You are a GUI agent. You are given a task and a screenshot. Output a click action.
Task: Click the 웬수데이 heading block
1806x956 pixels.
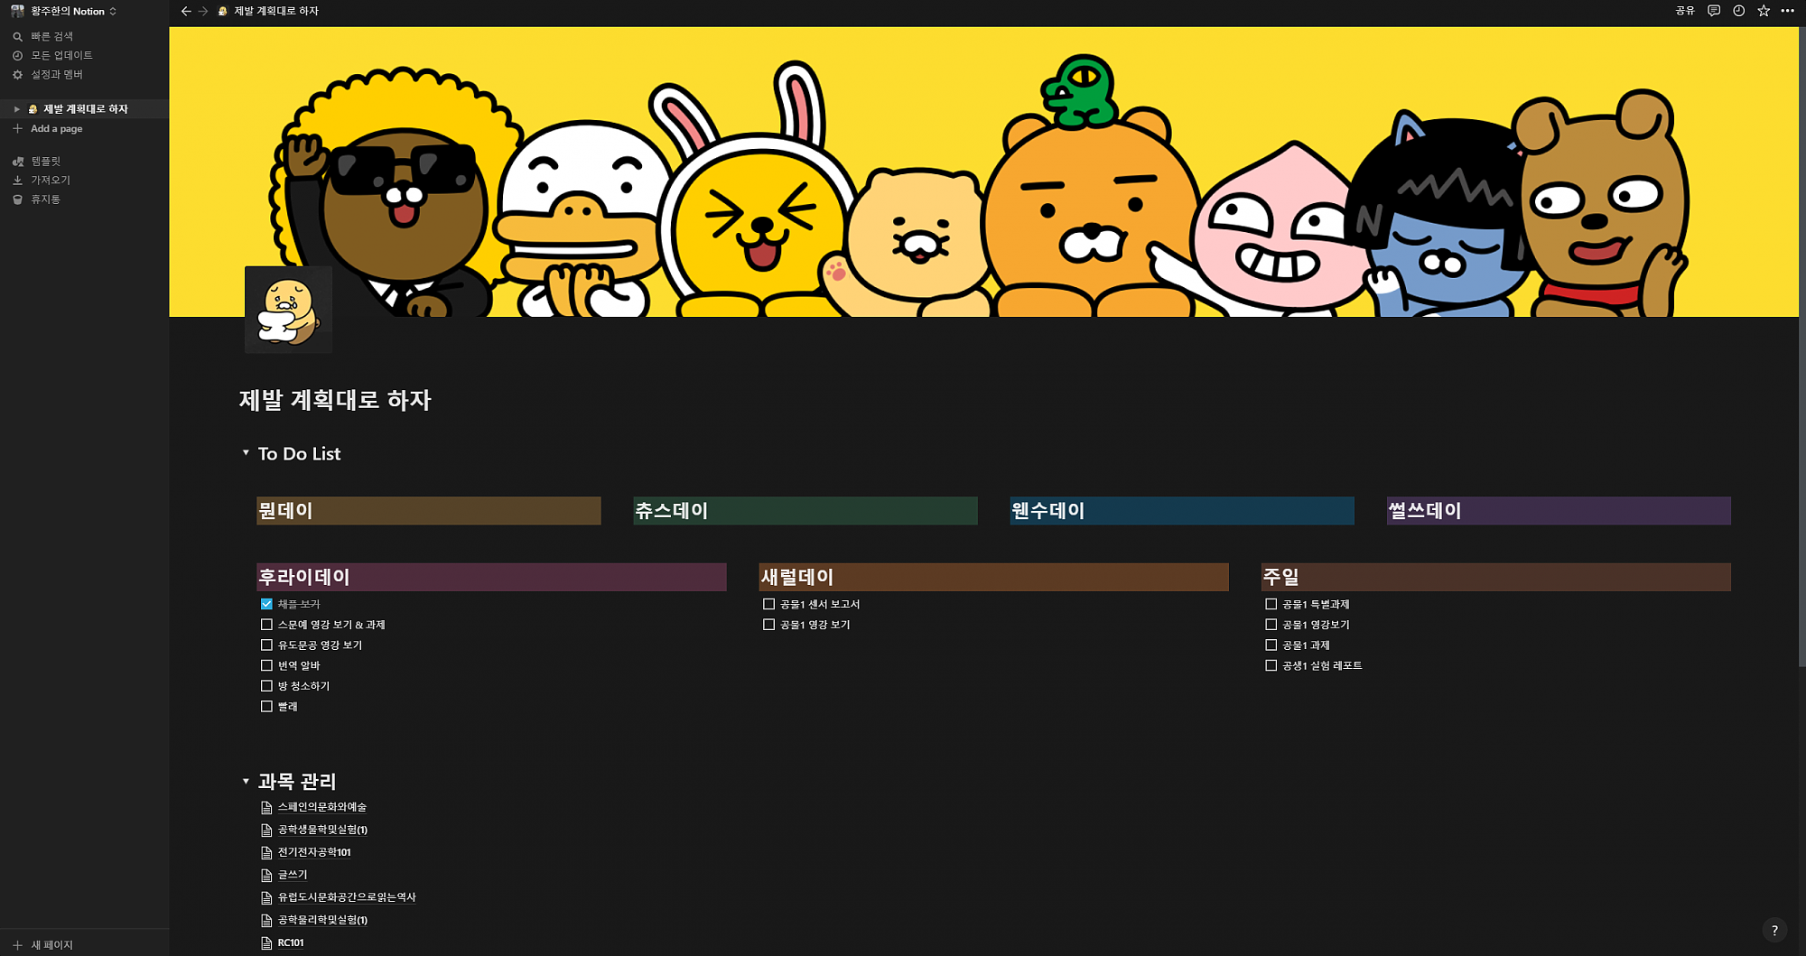coord(1181,511)
